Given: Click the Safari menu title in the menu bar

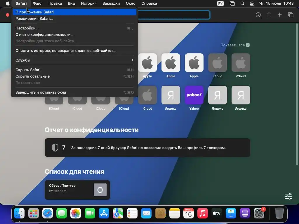Looking at the screenshot, I should pos(21,3).
